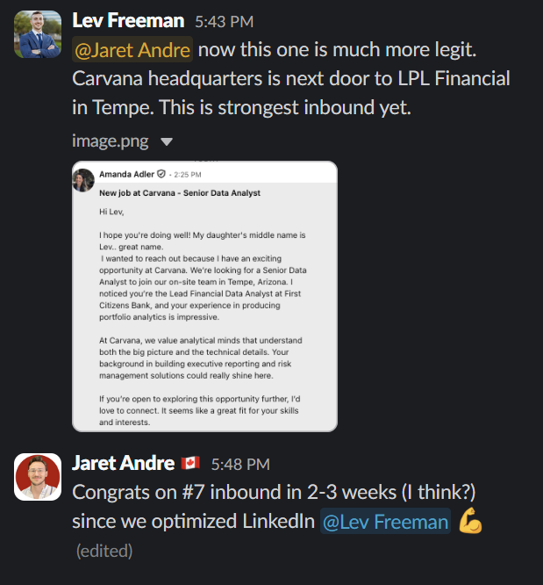The height and width of the screenshot is (585, 543).
Task: Collapse image.png with the disclosure triangle
Action: tap(166, 141)
